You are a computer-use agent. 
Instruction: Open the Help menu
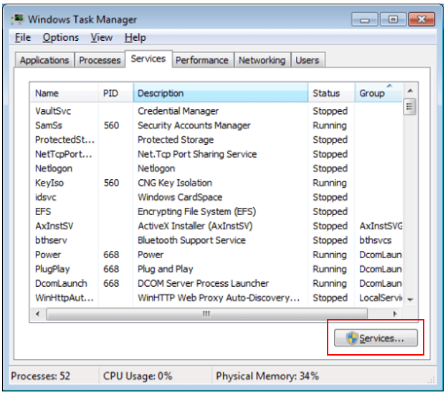(135, 37)
